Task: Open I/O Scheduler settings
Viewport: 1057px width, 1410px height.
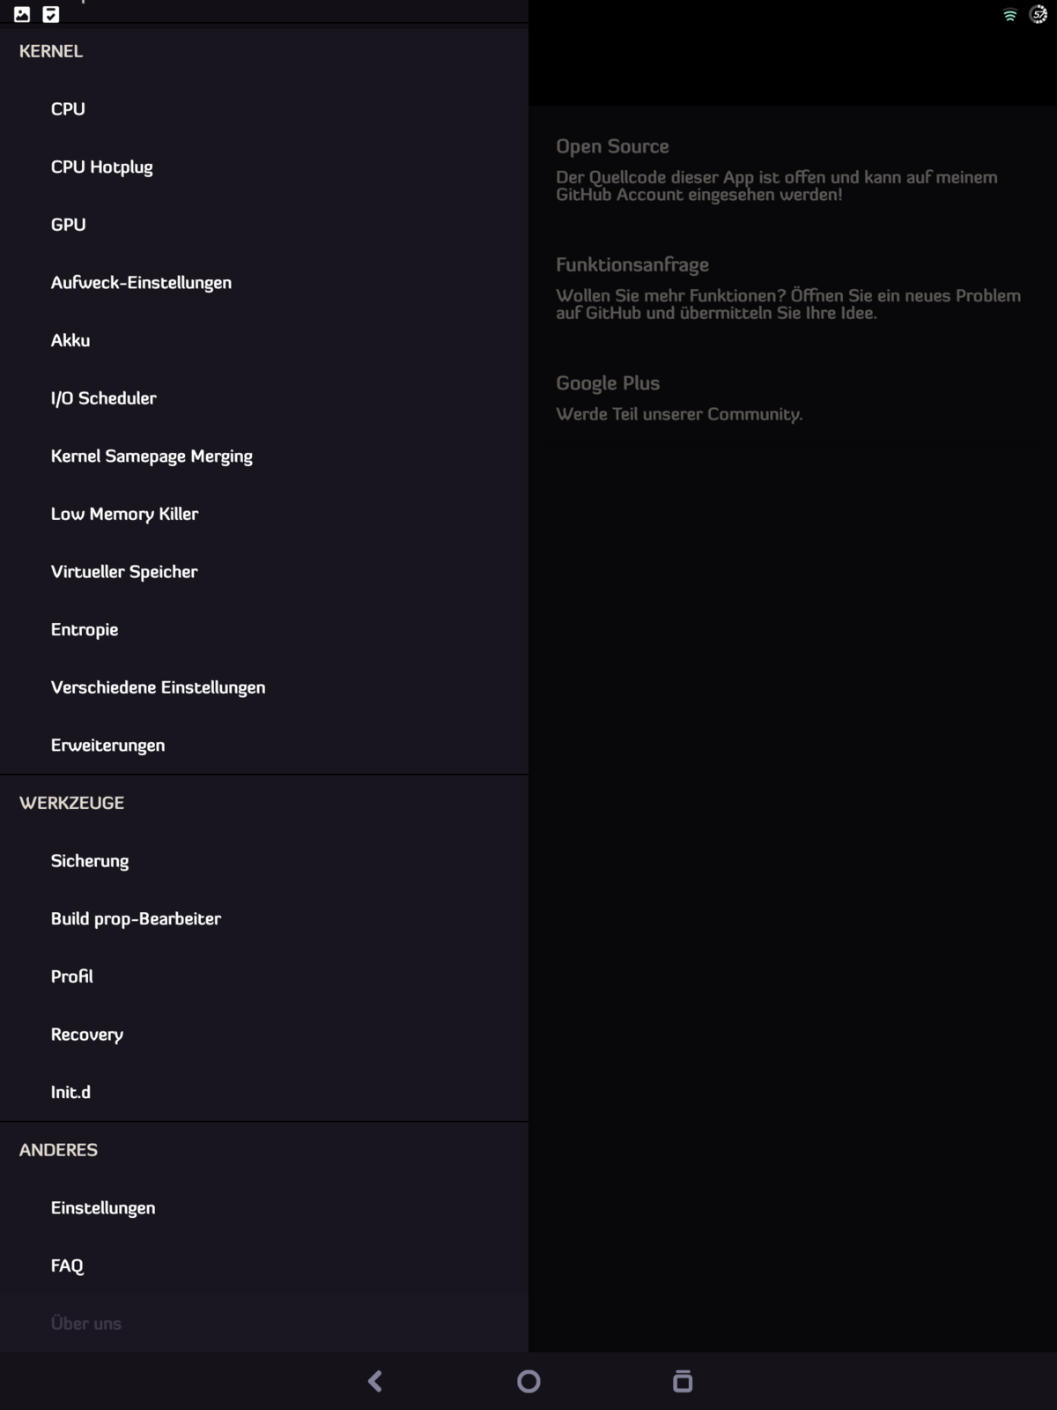Action: point(104,398)
